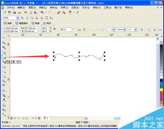The height and width of the screenshot is (129, 164).
Task: Open the application launcher dropdown arrow
Action: tap(74, 12)
